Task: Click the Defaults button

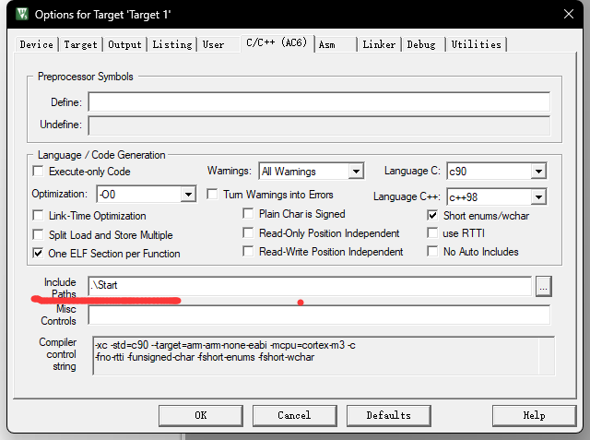Action: click(388, 415)
